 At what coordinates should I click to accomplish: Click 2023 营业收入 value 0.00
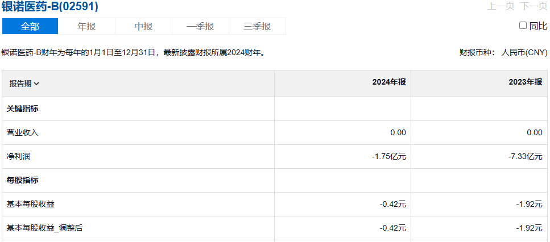535,133
